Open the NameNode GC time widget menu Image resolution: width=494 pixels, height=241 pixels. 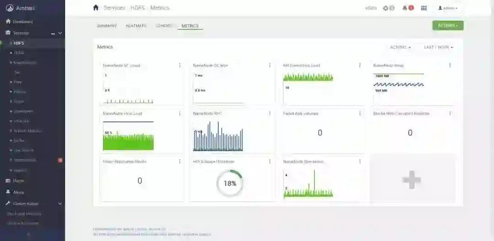[x=270, y=65]
